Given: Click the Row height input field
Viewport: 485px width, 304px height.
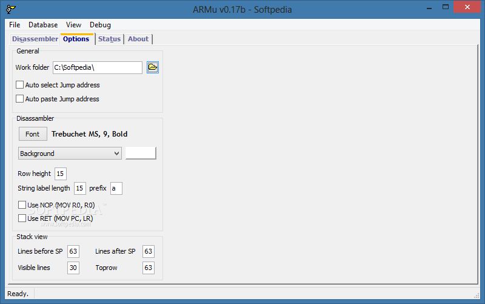Looking at the screenshot, I should (60, 174).
